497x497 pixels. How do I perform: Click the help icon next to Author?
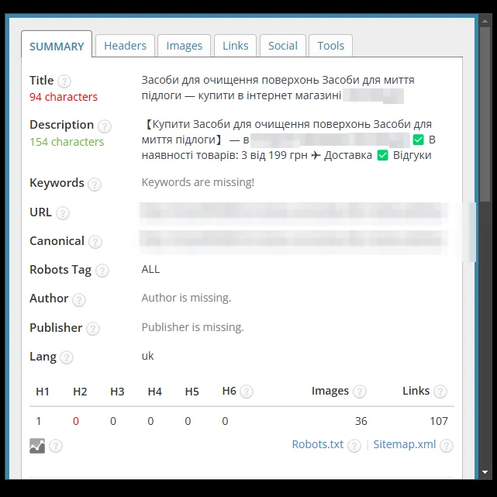point(79,299)
